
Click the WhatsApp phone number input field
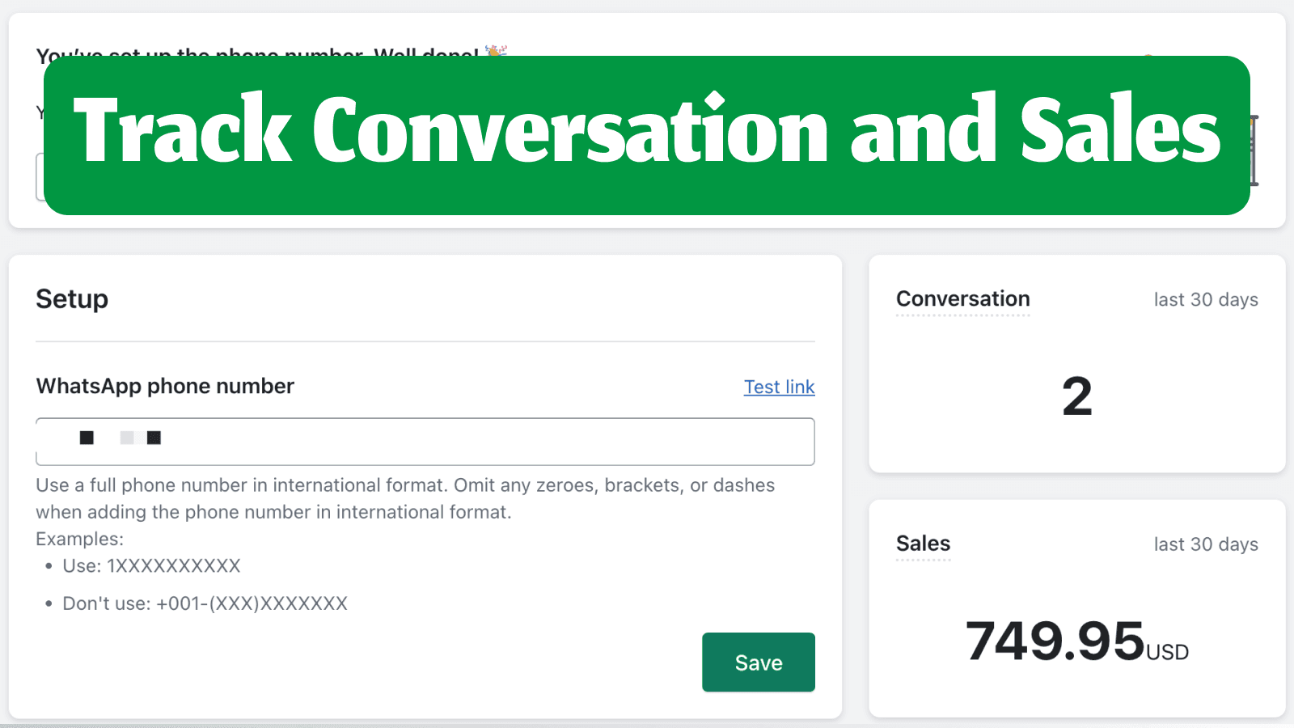click(x=425, y=442)
